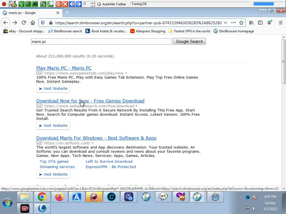Open the SlimBrowser search bookmark
The height and width of the screenshot is (214, 286).
(x=65, y=31)
